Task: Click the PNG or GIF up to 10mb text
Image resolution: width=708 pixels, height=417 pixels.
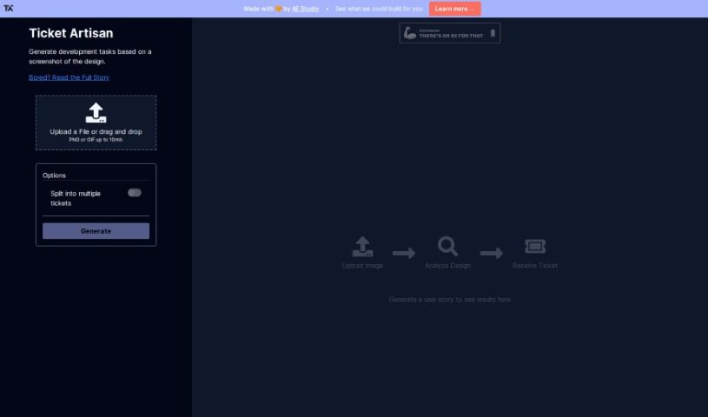Action: pos(96,140)
